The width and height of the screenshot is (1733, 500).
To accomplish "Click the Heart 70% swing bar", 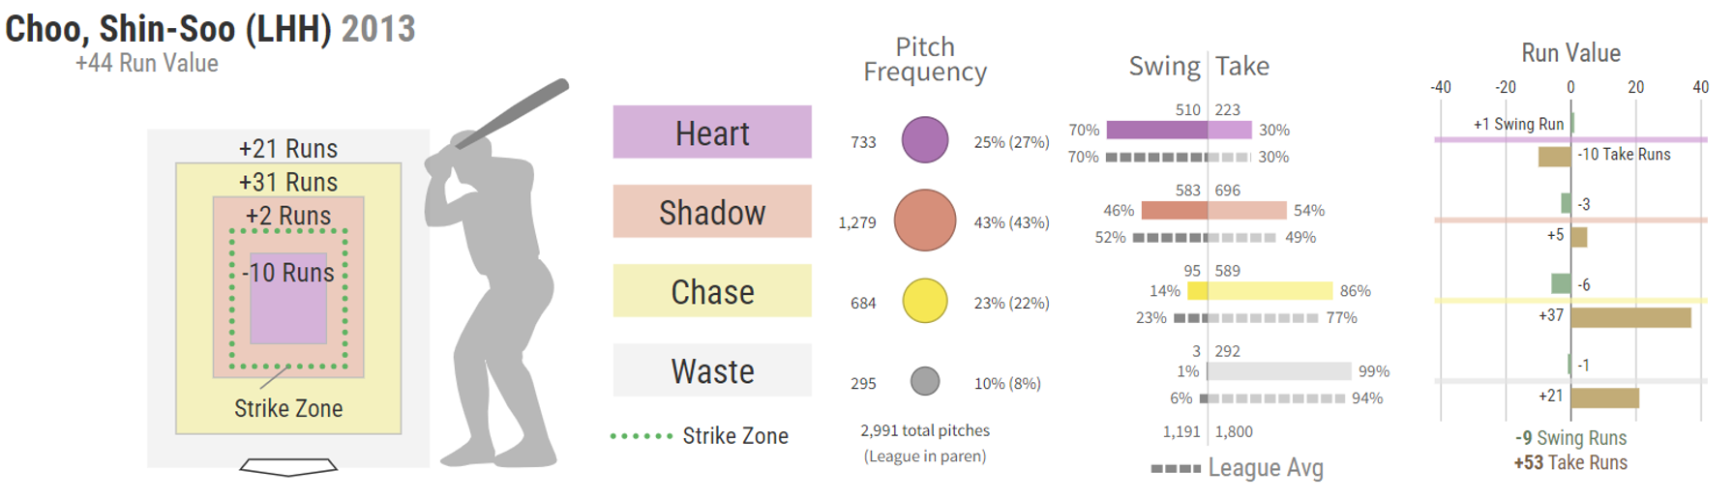I will [1155, 130].
